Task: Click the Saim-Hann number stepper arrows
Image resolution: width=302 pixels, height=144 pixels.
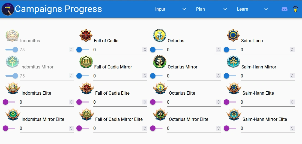Action: pyautogui.click(x=292, y=50)
